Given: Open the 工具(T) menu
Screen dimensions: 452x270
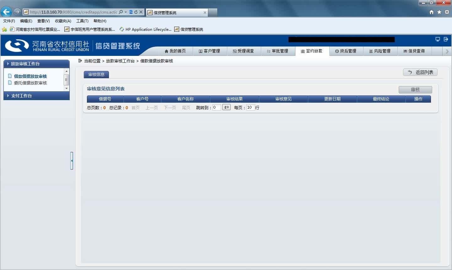Looking at the screenshot, I should [x=82, y=21].
